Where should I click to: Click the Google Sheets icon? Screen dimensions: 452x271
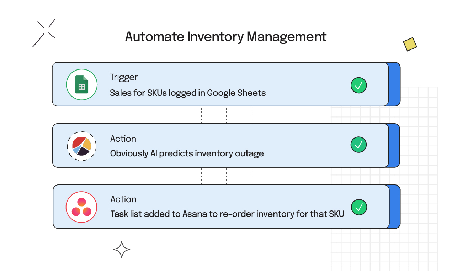pyautogui.click(x=82, y=84)
